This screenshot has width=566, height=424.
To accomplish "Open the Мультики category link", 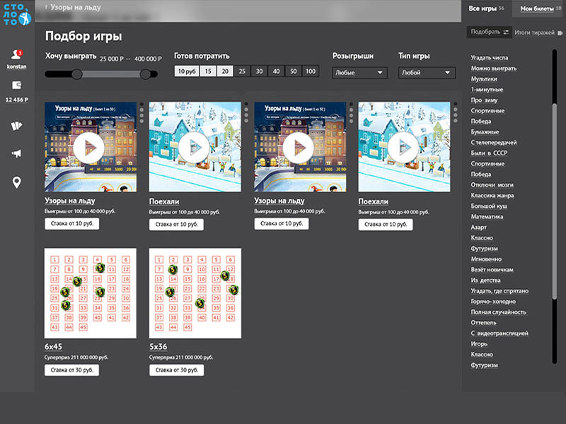I will click(485, 79).
